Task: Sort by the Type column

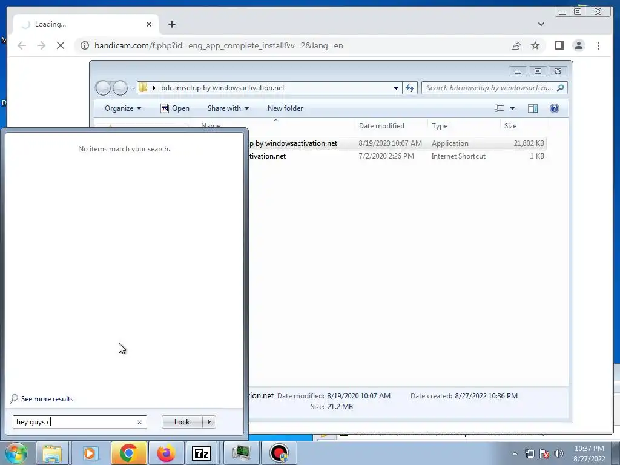Action: tap(464, 126)
